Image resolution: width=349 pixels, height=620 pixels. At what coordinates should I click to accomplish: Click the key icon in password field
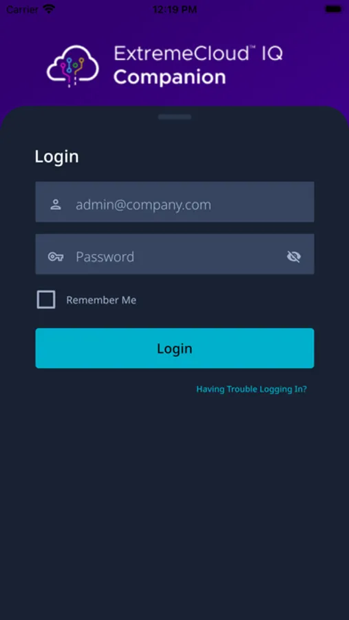tap(56, 257)
